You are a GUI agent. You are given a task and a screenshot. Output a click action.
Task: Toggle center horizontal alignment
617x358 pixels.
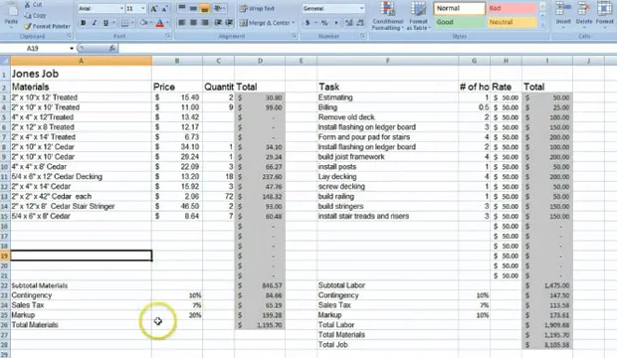[x=193, y=23]
